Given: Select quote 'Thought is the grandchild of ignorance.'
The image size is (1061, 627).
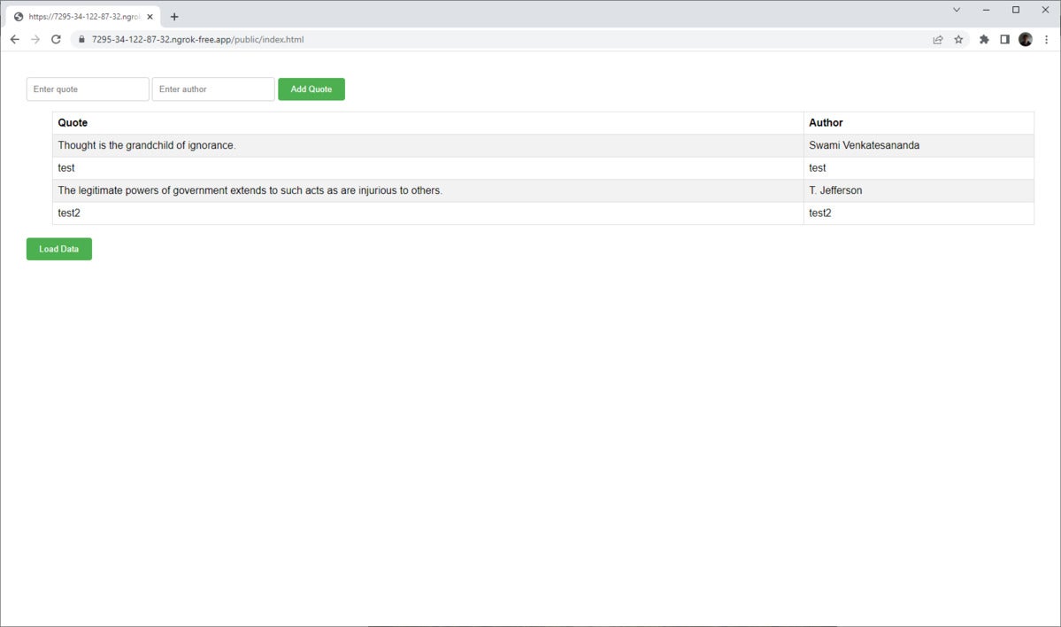Looking at the screenshot, I should pos(427,145).
